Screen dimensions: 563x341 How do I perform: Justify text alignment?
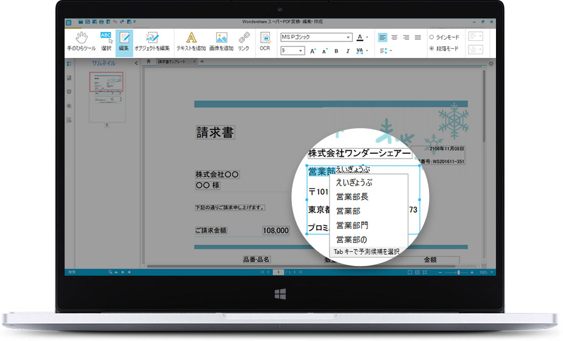tap(417, 37)
